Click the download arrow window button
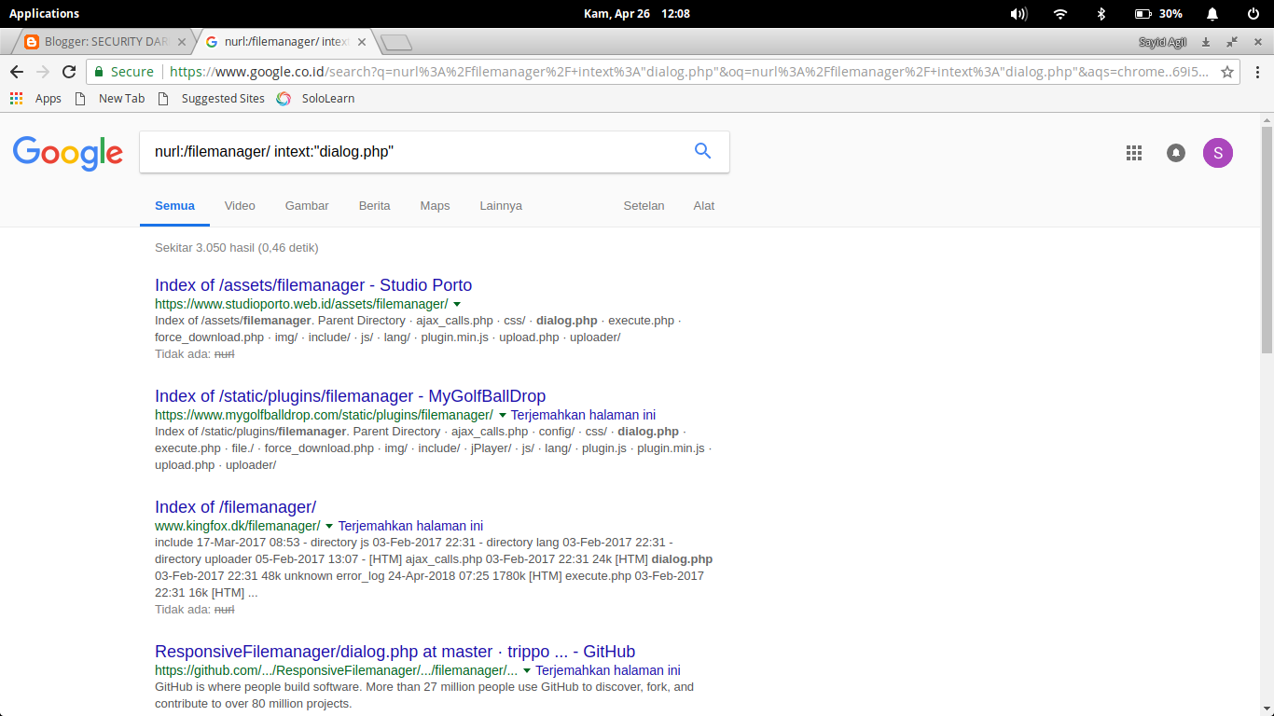Screen dimensions: 1274x716 (1206, 42)
